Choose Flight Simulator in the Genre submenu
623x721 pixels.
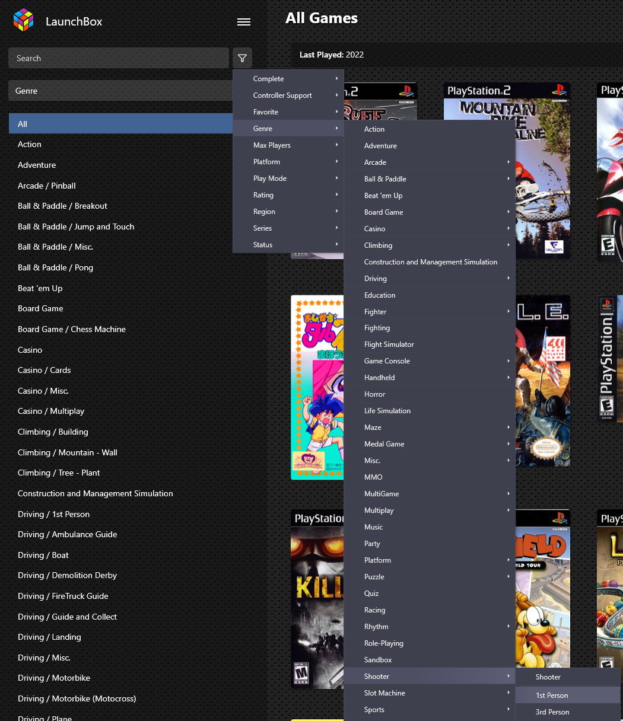point(430,344)
